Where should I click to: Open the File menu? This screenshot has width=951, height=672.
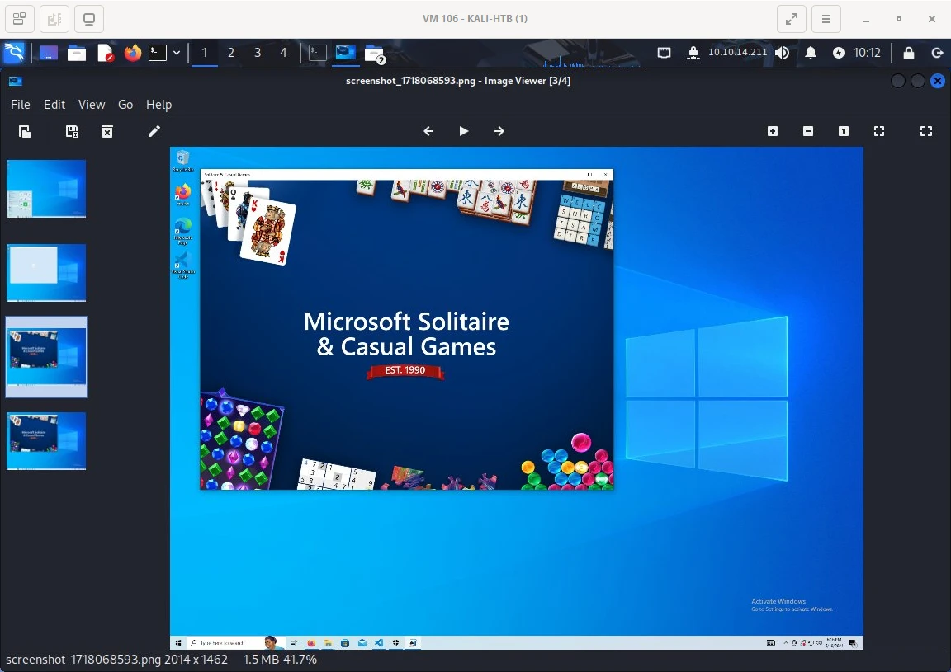20,104
